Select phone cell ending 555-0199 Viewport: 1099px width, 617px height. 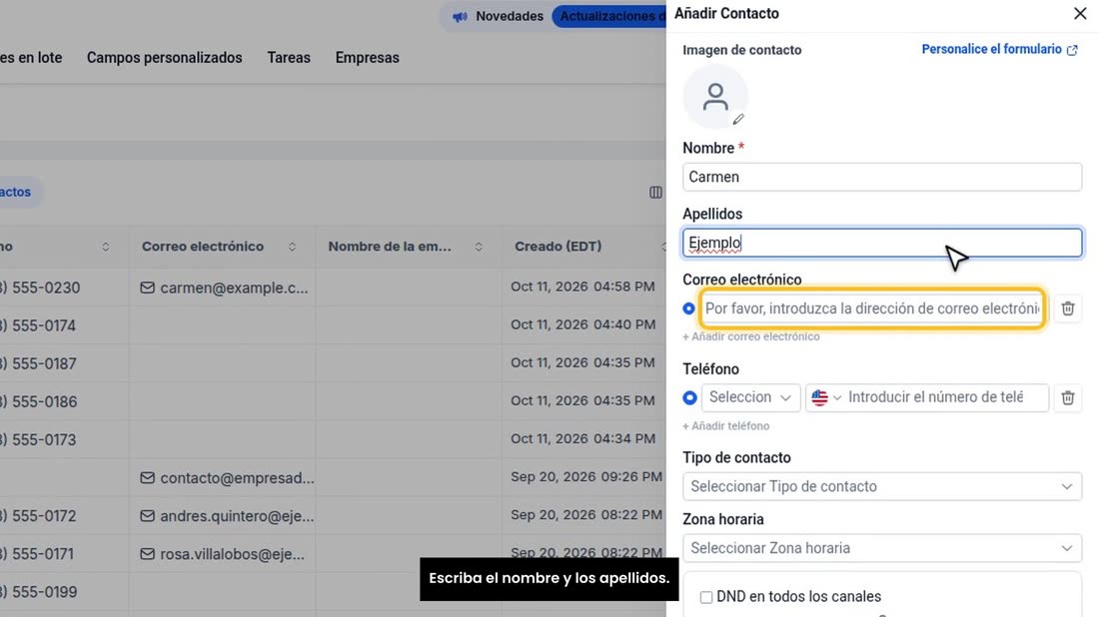[39, 592]
